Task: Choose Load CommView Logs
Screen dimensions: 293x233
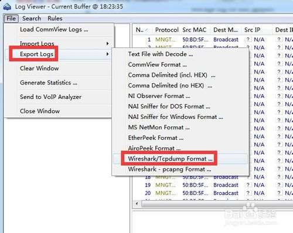Action: pyautogui.click(x=54, y=29)
